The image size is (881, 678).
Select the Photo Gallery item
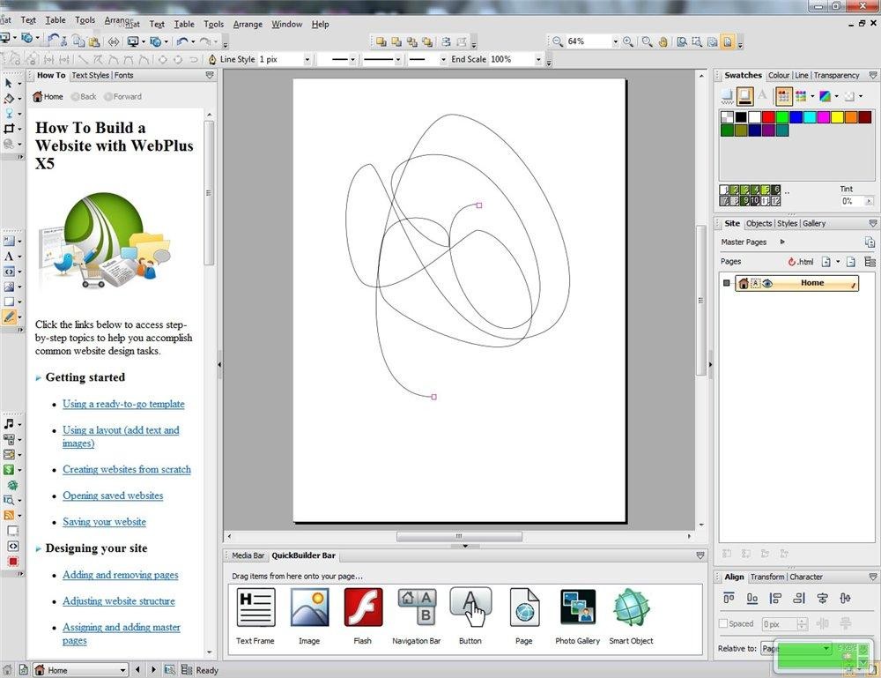click(578, 615)
